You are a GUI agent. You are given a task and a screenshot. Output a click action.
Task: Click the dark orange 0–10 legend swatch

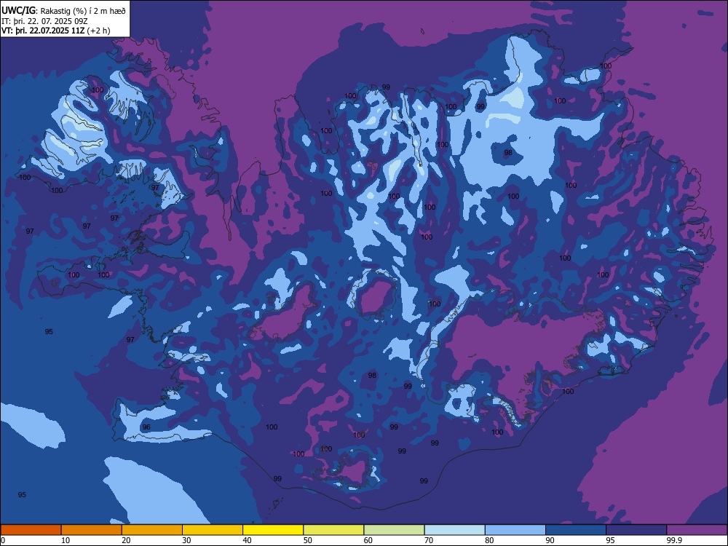pos(31,530)
